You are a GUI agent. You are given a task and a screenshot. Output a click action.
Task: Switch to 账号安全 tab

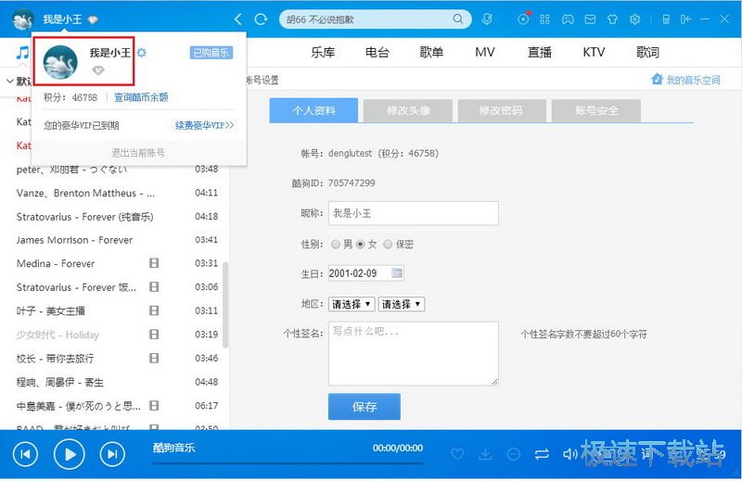point(596,110)
